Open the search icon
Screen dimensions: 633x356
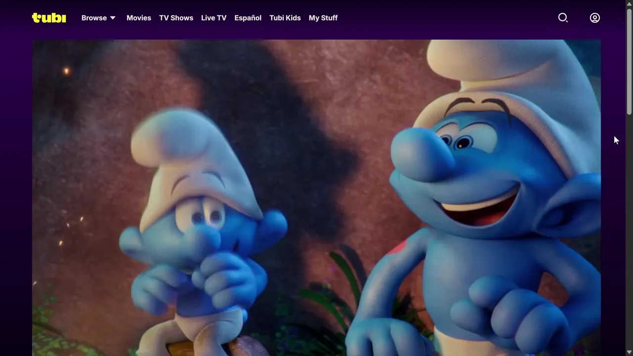click(563, 18)
